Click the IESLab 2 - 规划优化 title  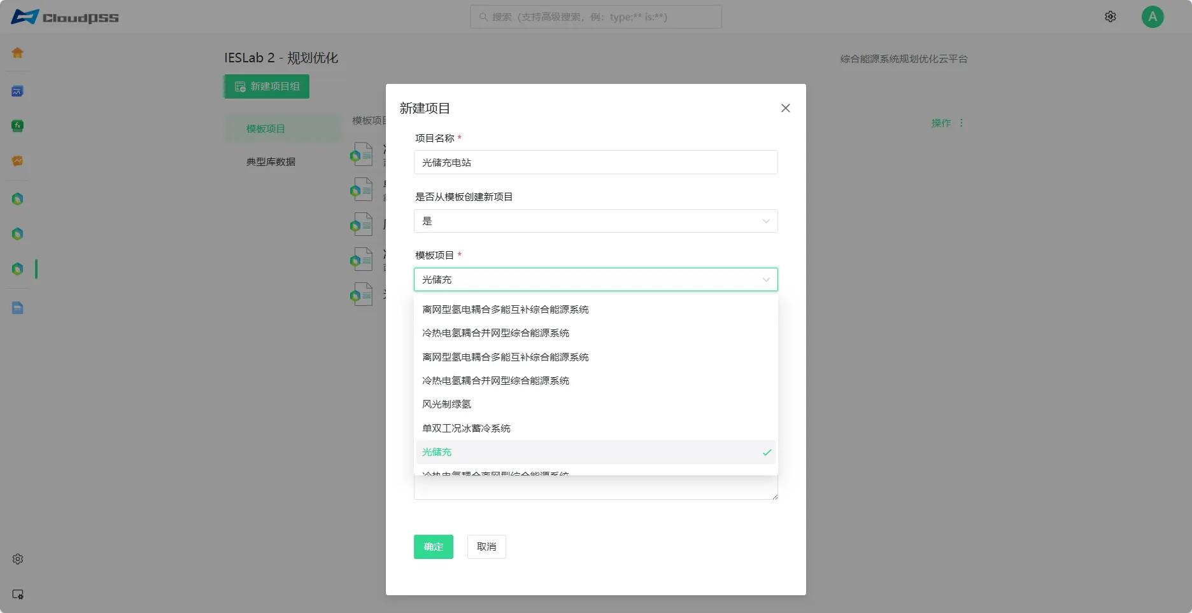click(x=281, y=58)
